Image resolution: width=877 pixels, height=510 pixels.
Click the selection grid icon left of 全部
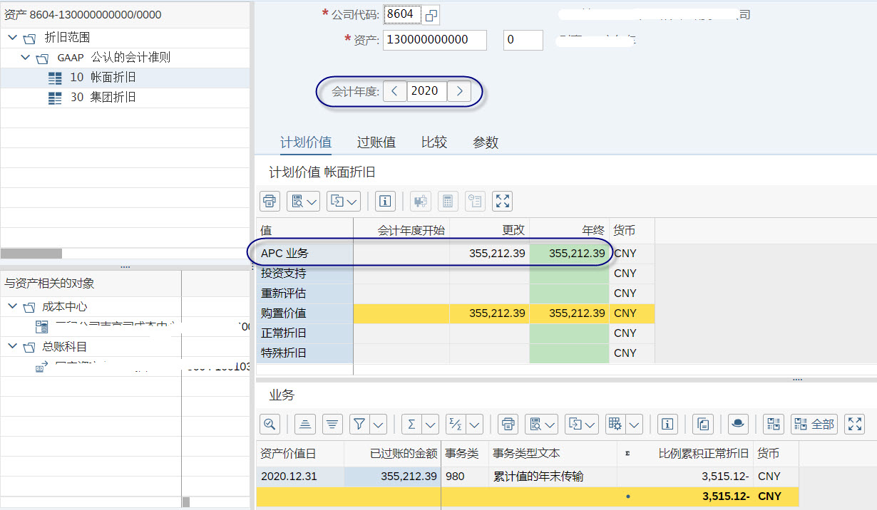(773, 425)
